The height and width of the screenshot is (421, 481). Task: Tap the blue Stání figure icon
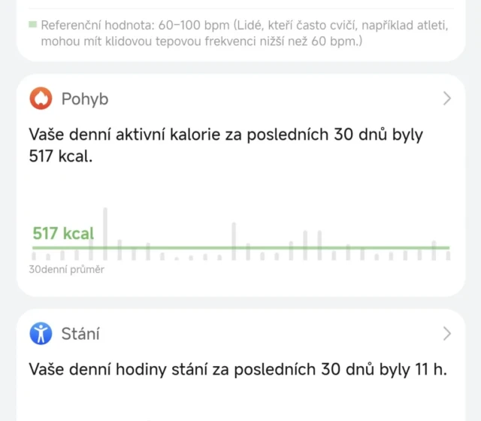pos(41,333)
